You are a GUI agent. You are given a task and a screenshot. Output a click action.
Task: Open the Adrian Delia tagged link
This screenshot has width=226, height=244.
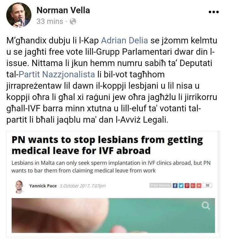(124, 41)
